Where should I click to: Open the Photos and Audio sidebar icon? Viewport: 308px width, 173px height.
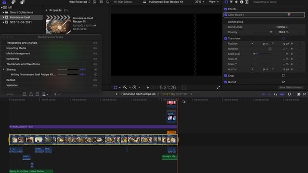(13, 2)
